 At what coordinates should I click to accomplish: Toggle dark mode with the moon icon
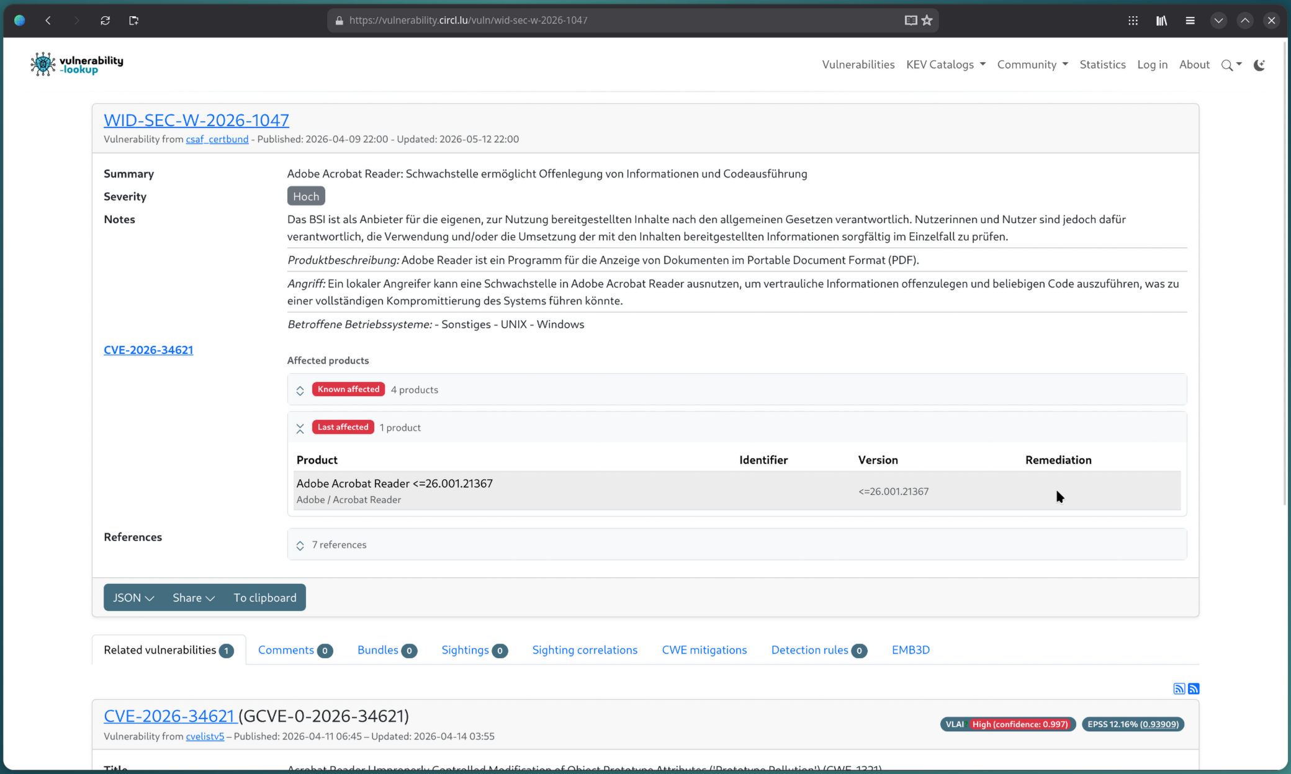(1259, 65)
